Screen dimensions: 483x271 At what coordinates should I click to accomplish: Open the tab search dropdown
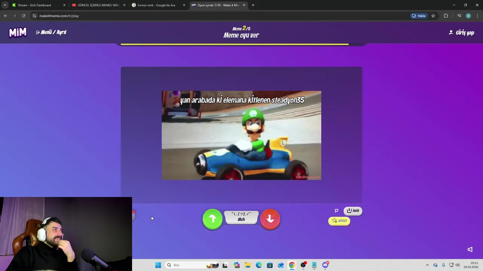click(5, 5)
